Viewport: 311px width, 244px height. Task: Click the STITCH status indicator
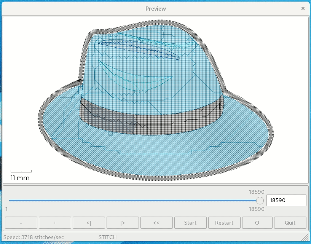tap(107, 237)
